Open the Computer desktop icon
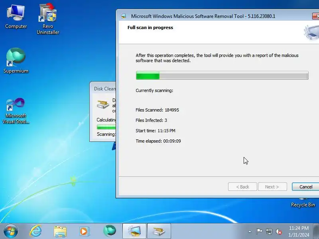The height and width of the screenshot is (239, 319). (x=16, y=17)
